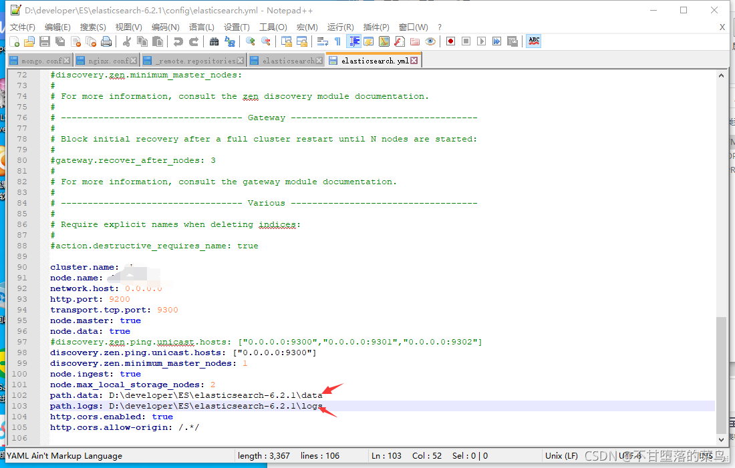Click the Unix (LF) status bar field
This screenshot has height=468, width=735.
tap(561, 456)
